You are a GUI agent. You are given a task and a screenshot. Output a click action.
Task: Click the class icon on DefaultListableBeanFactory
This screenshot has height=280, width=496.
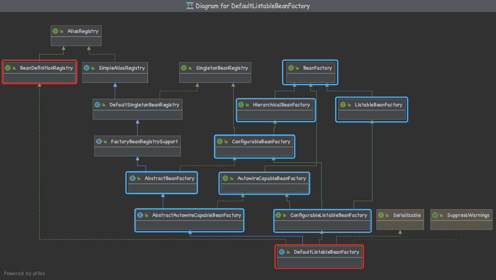pos(282,252)
